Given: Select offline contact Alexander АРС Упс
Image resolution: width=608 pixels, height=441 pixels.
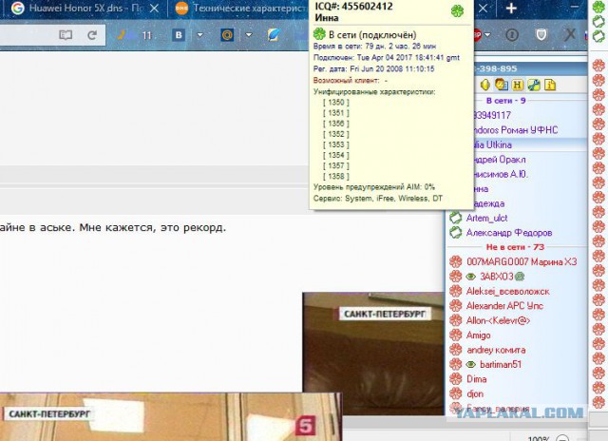Looking at the screenshot, I should pos(504,306).
